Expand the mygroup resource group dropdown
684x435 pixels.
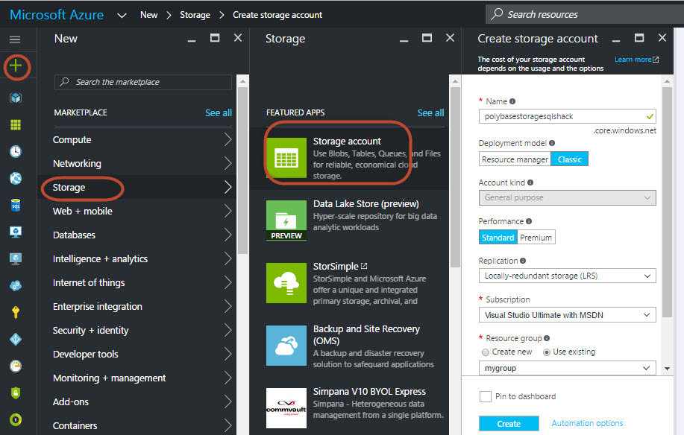(567, 368)
